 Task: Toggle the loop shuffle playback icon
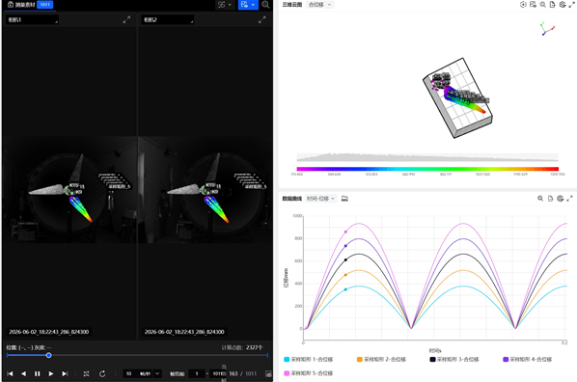86,373
